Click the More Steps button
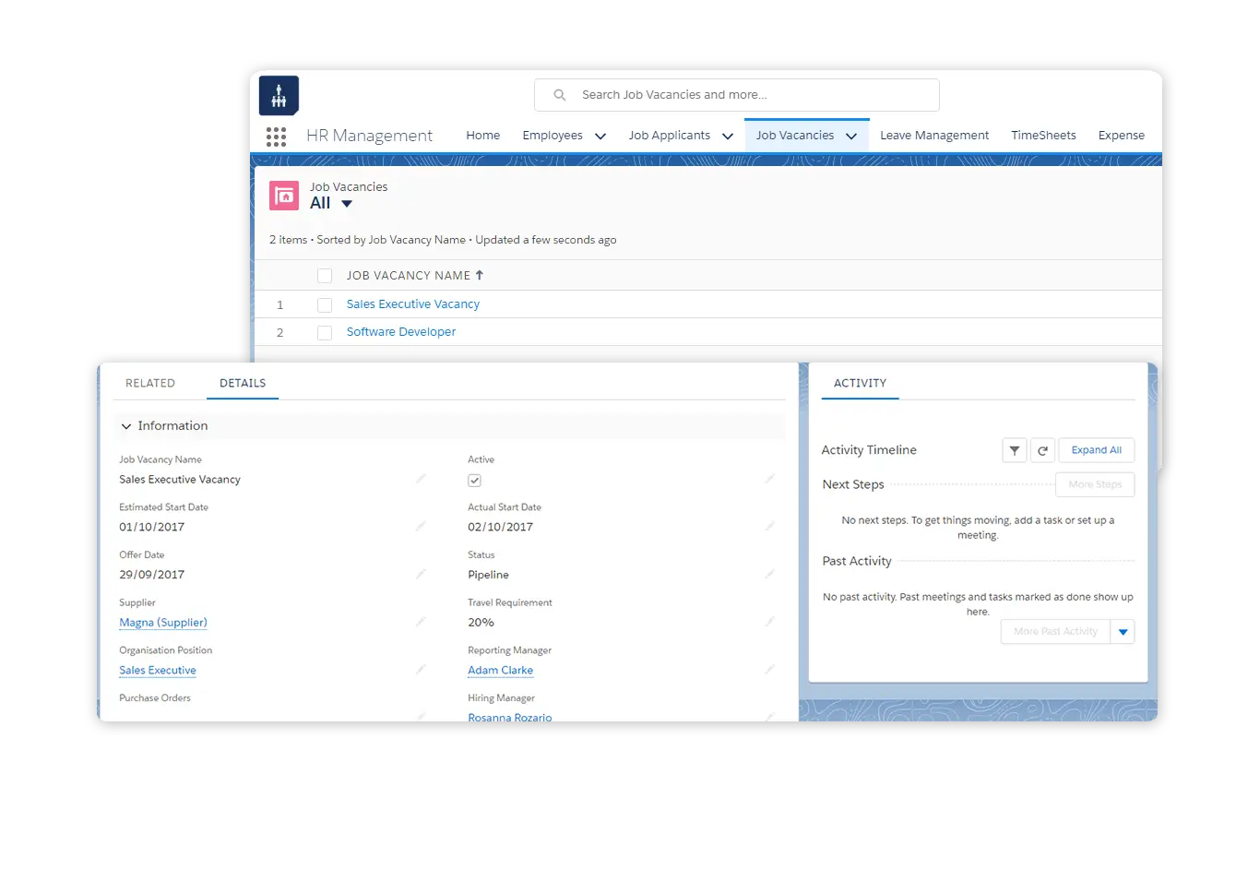The height and width of the screenshot is (893, 1260). (1095, 484)
